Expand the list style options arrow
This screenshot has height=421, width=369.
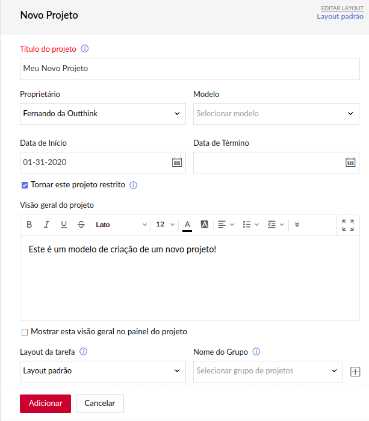tap(257, 225)
